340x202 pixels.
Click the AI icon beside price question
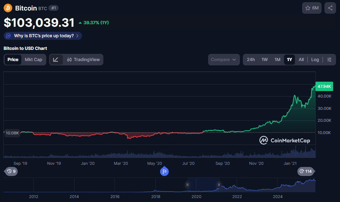(8, 36)
